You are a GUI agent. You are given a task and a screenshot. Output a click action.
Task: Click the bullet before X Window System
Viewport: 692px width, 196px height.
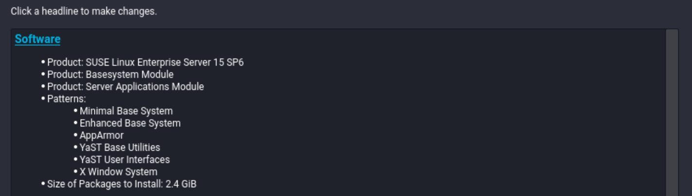click(x=76, y=172)
